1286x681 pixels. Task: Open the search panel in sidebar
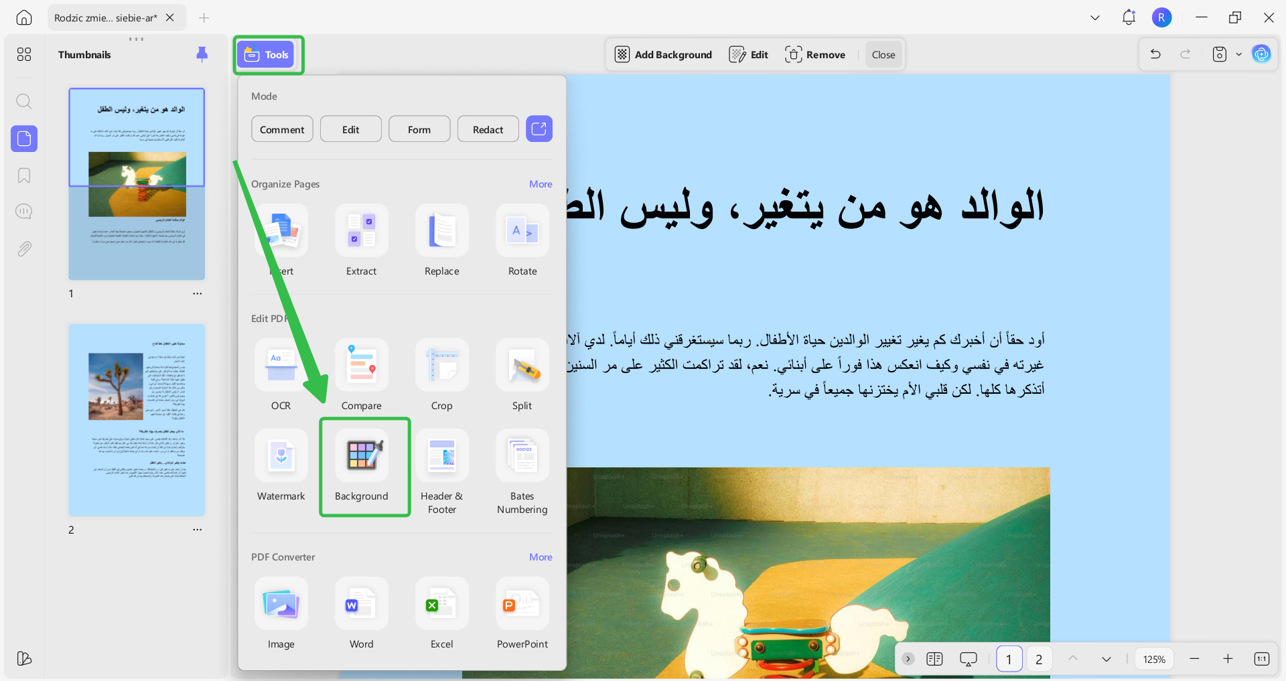pos(24,101)
